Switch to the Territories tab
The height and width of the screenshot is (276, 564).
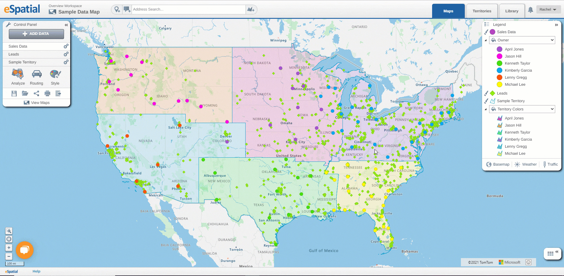click(x=482, y=11)
